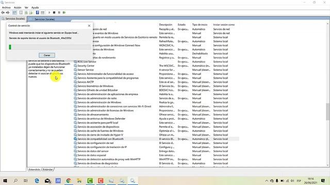
Task: Open the Acción menu
Action: [18, 8]
